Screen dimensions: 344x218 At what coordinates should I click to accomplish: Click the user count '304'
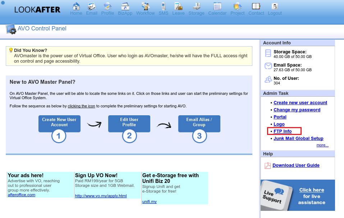coord(277,83)
